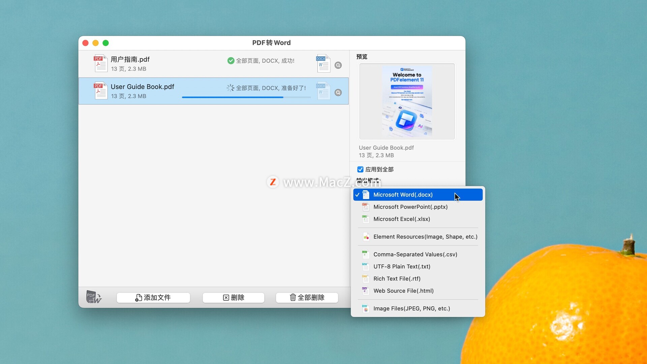Click the User Guide Book.pdf label under preview
The image size is (647, 364).
pos(386,148)
